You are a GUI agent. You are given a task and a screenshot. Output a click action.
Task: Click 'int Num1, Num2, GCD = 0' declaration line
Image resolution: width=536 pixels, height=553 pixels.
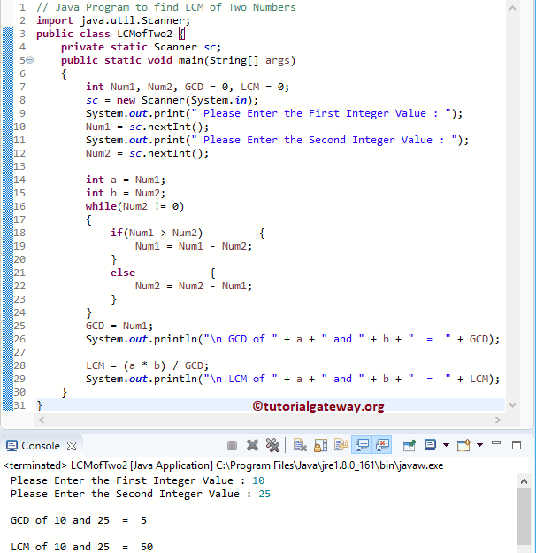(188, 87)
